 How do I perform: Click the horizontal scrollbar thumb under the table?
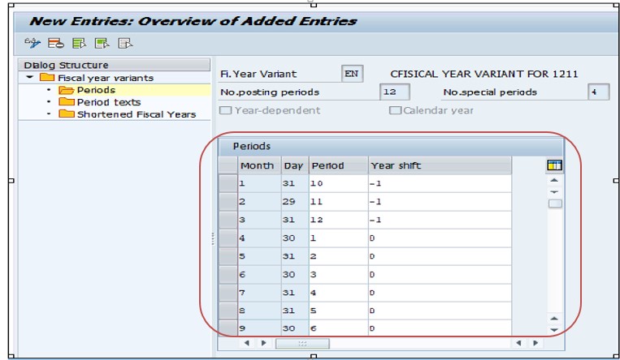[302, 344]
